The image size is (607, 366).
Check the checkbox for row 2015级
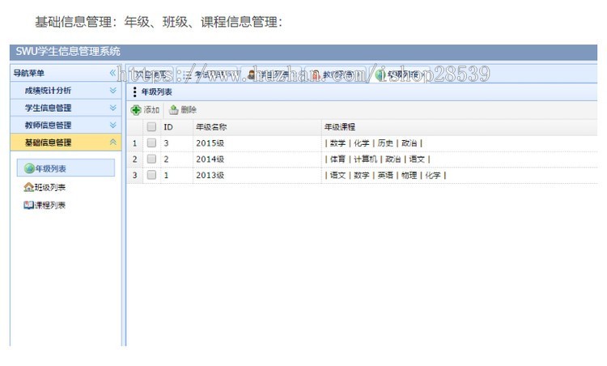point(151,143)
